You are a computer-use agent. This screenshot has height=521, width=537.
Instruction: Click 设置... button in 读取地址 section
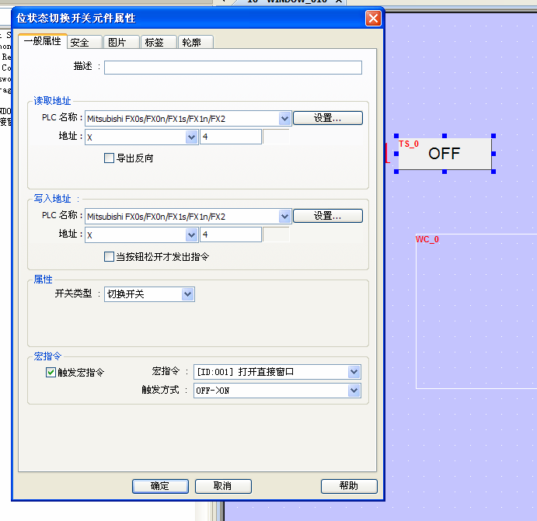327,118
